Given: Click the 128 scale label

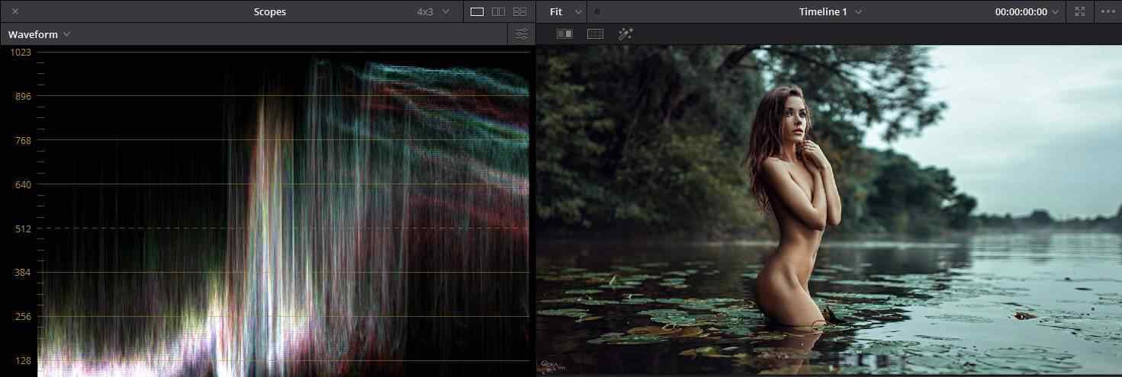Looking at the screenshot, I should pos(23,361).
